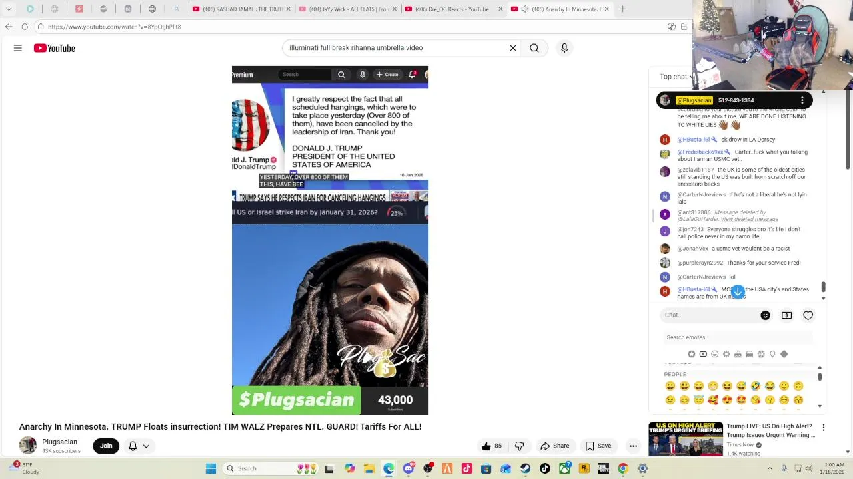The height and width of the screenshot is (479, 853).
Task: Like the video with thumbs up
Action: [x=492, y=446]
